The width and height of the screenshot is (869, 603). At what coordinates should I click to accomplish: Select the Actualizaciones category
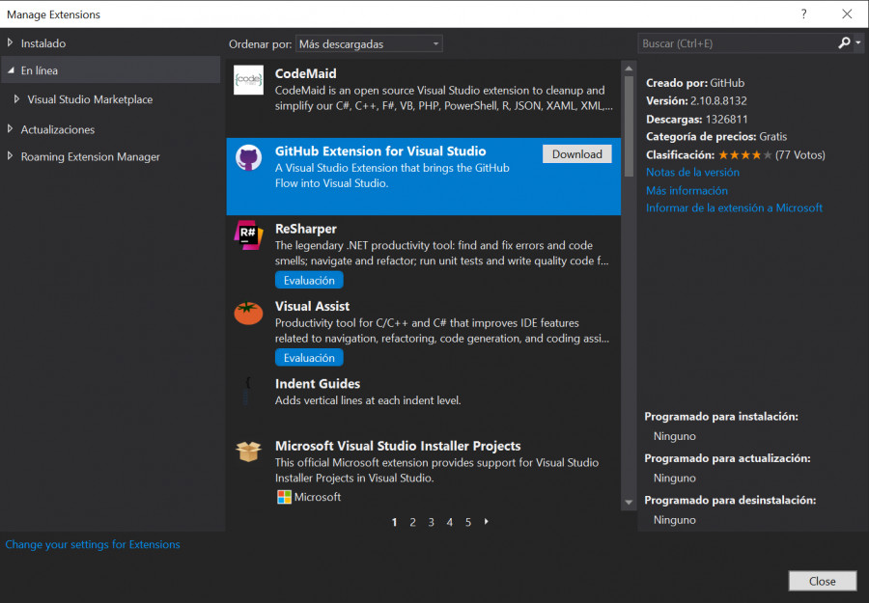58,129
